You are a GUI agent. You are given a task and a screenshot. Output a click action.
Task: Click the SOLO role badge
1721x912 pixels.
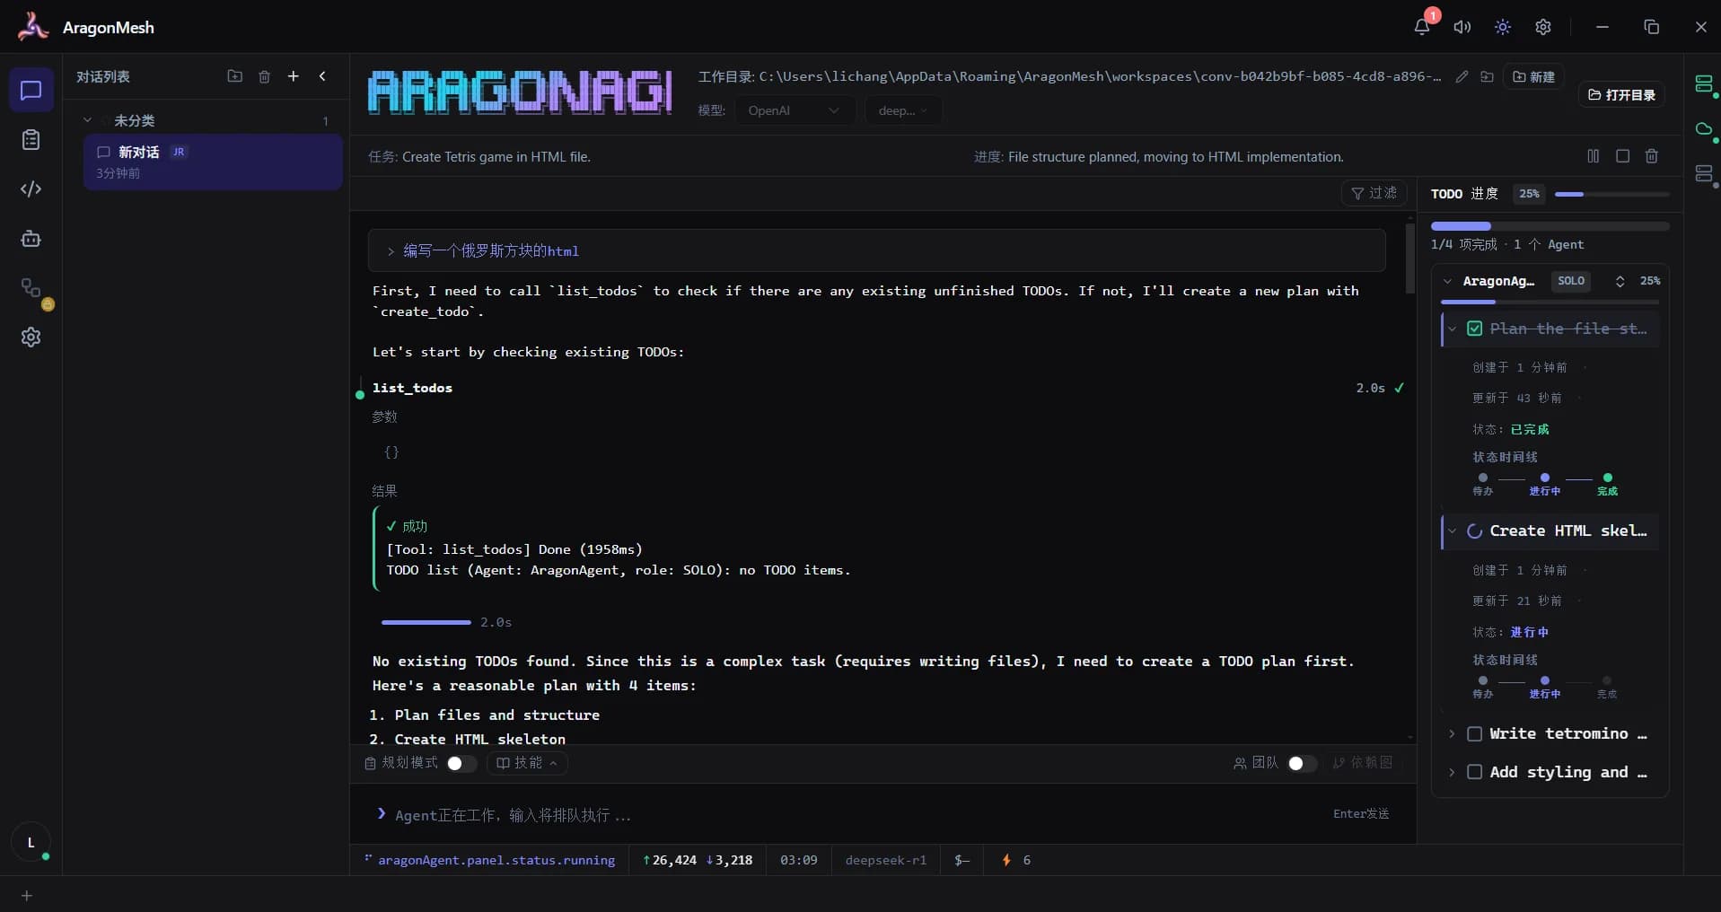pyautogui.click(x=1571, y=281)
